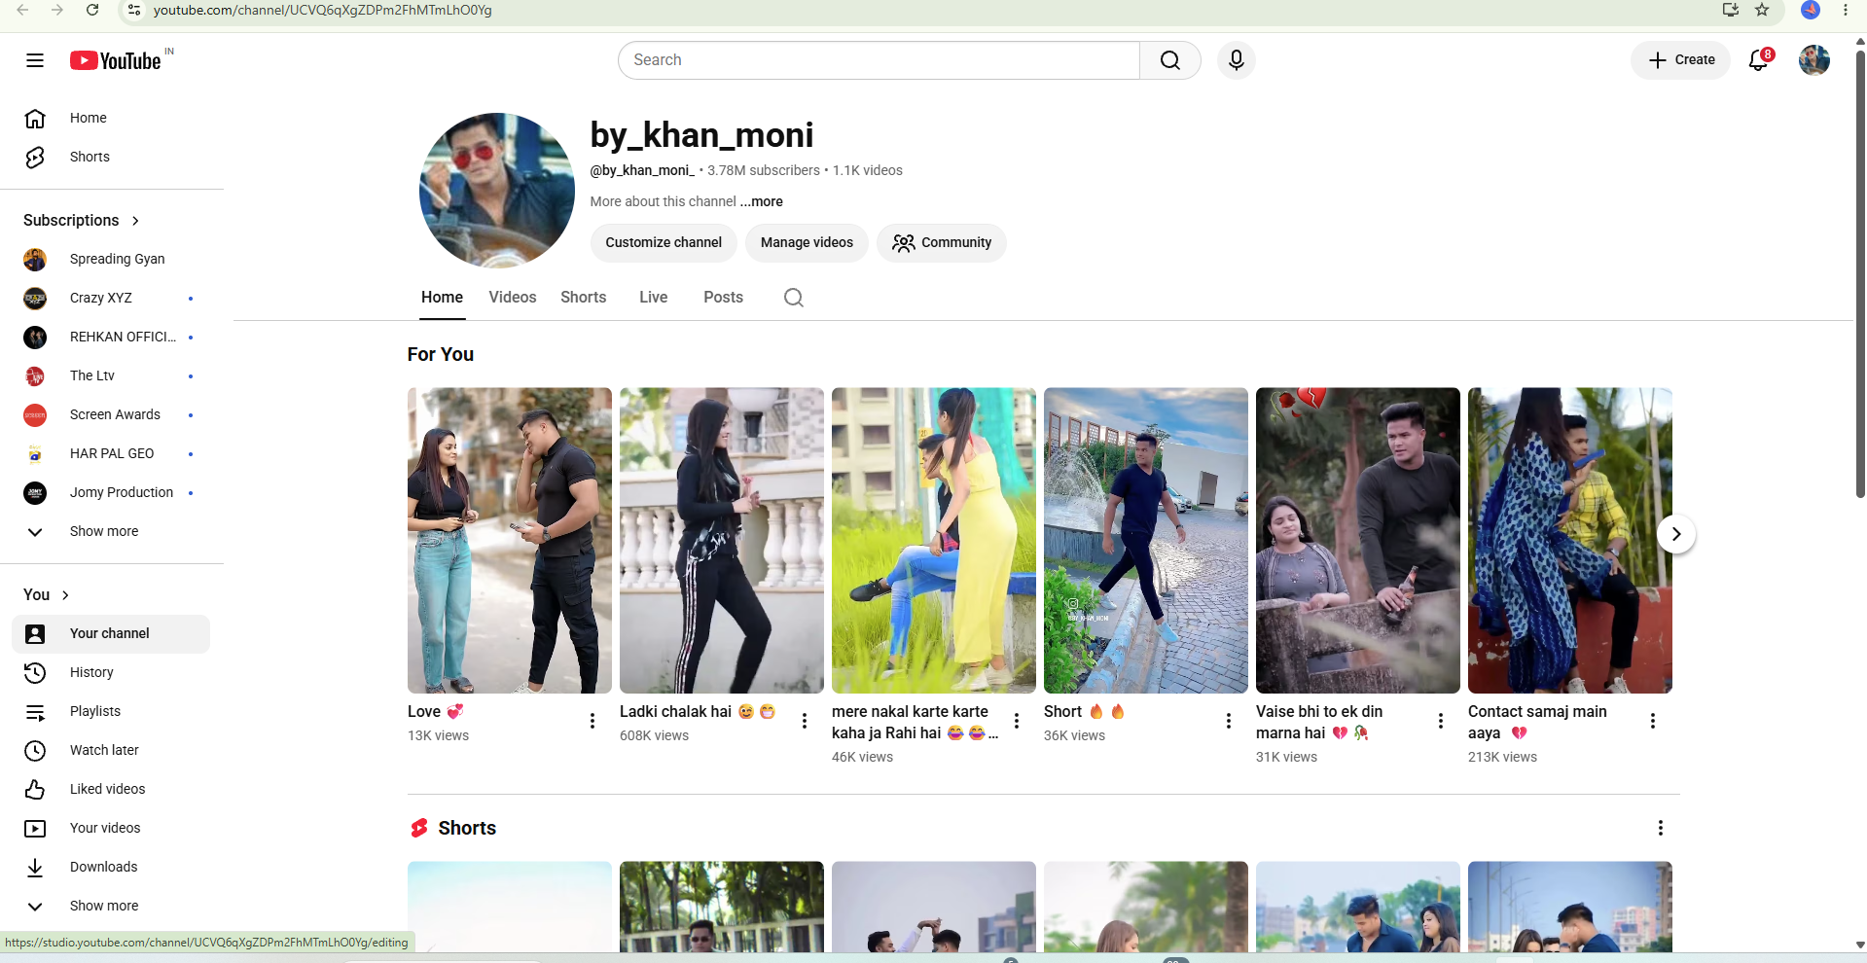The height and width of the screenshot is (963, 1867).
Task: Open Your videos
Action: 112,828
